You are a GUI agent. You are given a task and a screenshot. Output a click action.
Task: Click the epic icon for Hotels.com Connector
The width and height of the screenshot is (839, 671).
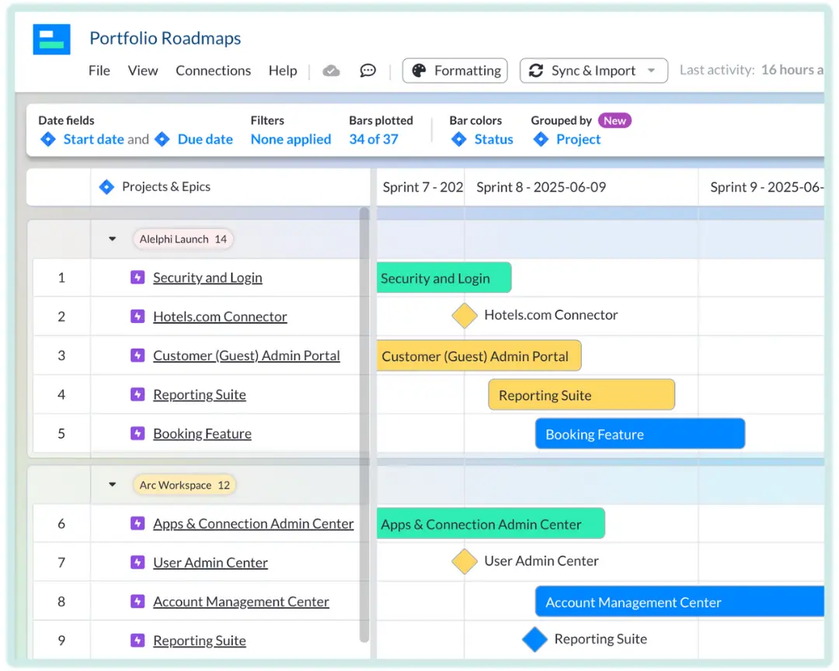pyautogui.click(x=138, y=316)
